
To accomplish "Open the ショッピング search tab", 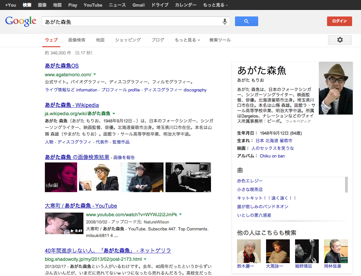I will click(x=128, y=40).
